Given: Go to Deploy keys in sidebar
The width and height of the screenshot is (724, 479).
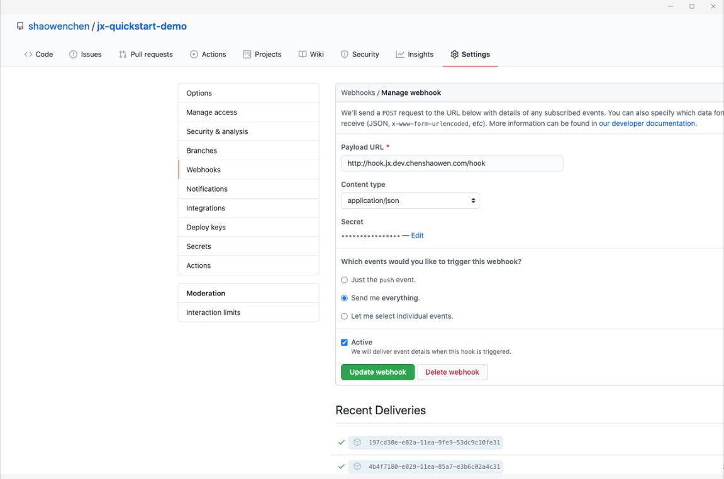Looking at the screenshot, I should coord(206,228).
